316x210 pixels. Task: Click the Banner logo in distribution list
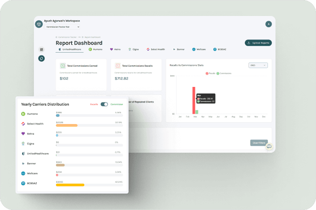[x=23, y=163]
